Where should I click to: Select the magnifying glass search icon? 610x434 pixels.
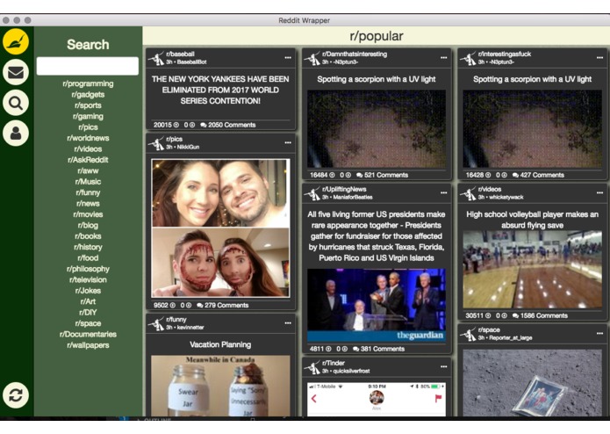tap(16, 103)
